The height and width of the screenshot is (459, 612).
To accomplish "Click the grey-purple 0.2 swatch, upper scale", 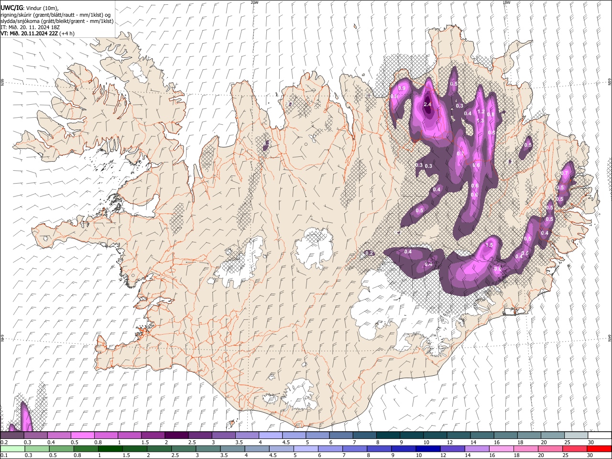I will (12, 435).
